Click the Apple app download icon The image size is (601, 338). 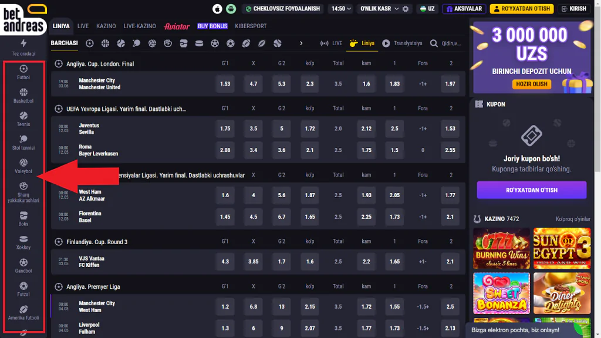(218, 9)
